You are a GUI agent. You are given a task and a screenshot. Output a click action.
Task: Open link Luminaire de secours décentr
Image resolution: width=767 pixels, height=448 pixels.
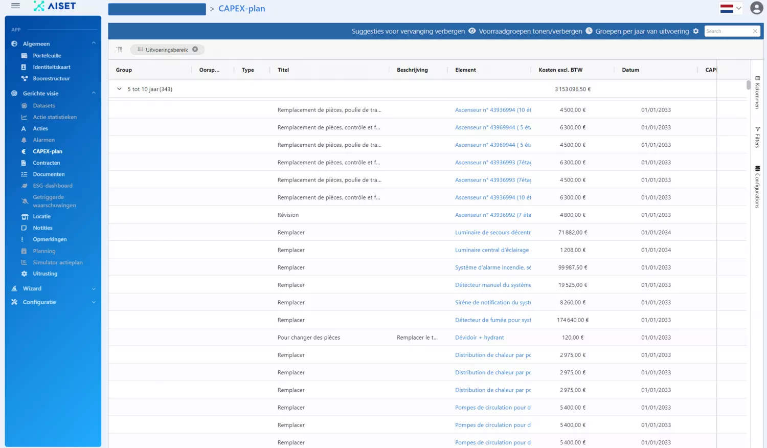click(x=493, y=233)
